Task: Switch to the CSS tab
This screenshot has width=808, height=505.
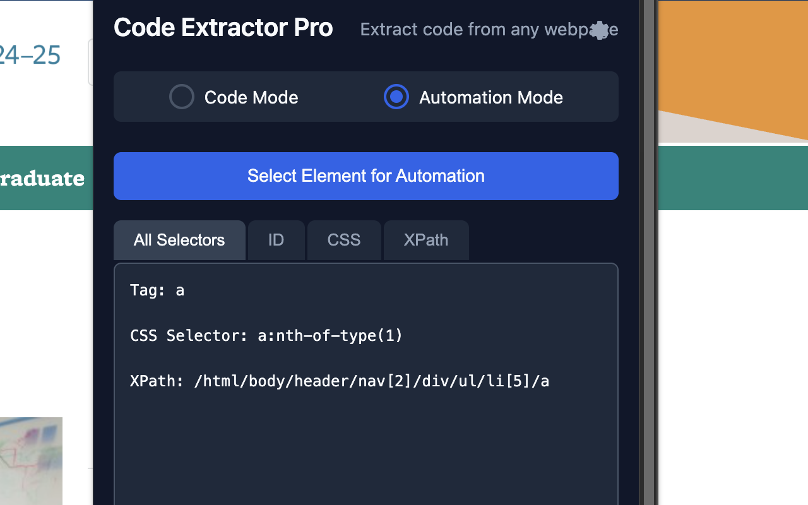Action: [x=344, y=240]
